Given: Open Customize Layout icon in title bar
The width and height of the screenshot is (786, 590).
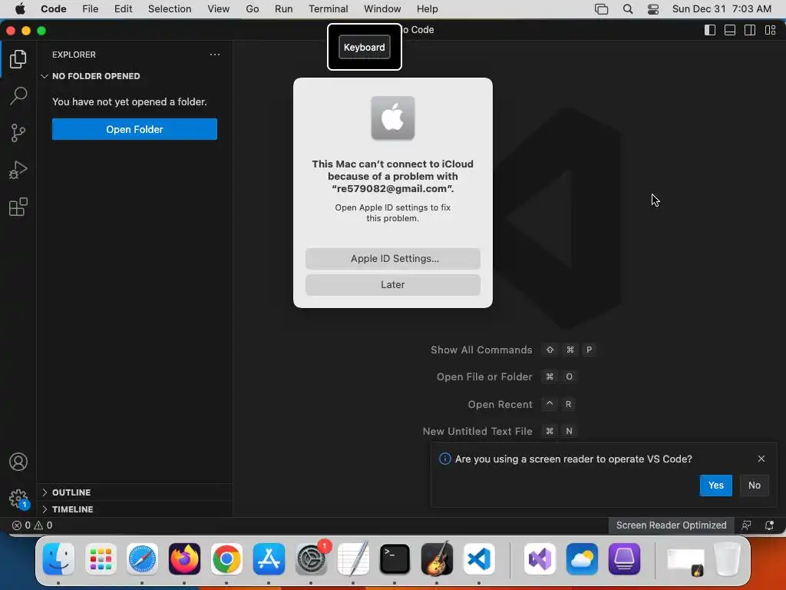Looking at the screenshot, I should tap(771, 30).
